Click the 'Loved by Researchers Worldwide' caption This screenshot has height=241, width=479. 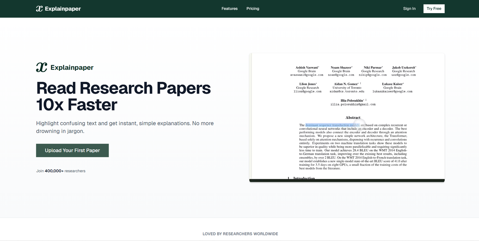(240, 234)
